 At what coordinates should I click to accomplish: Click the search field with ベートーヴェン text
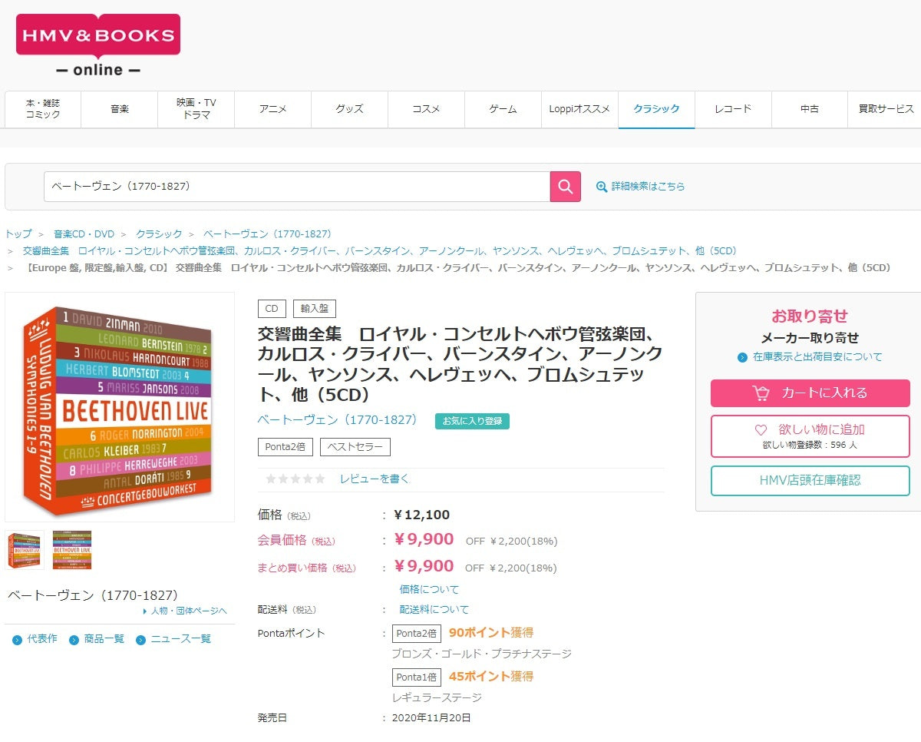(x=297, y=187)
